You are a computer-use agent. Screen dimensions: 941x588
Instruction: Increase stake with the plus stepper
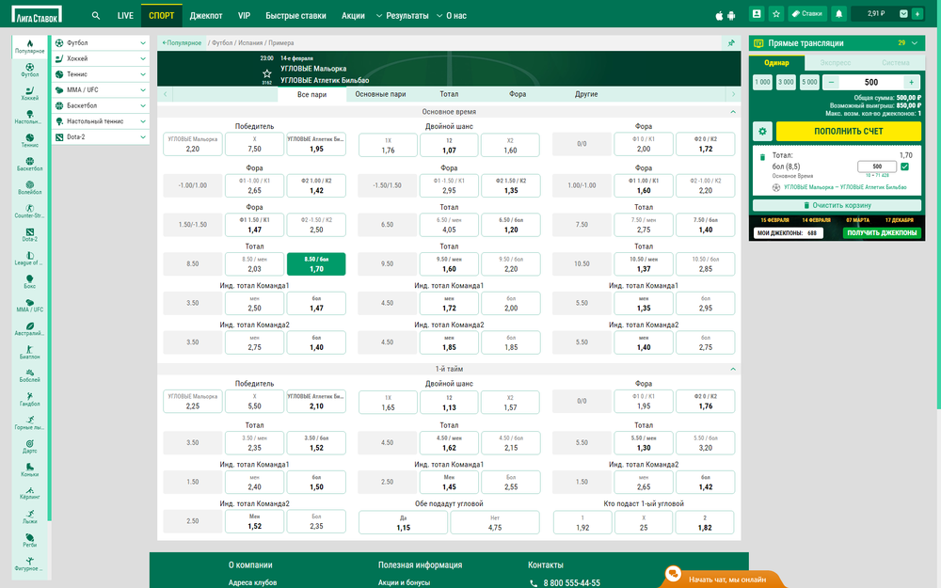click(911, 82)
